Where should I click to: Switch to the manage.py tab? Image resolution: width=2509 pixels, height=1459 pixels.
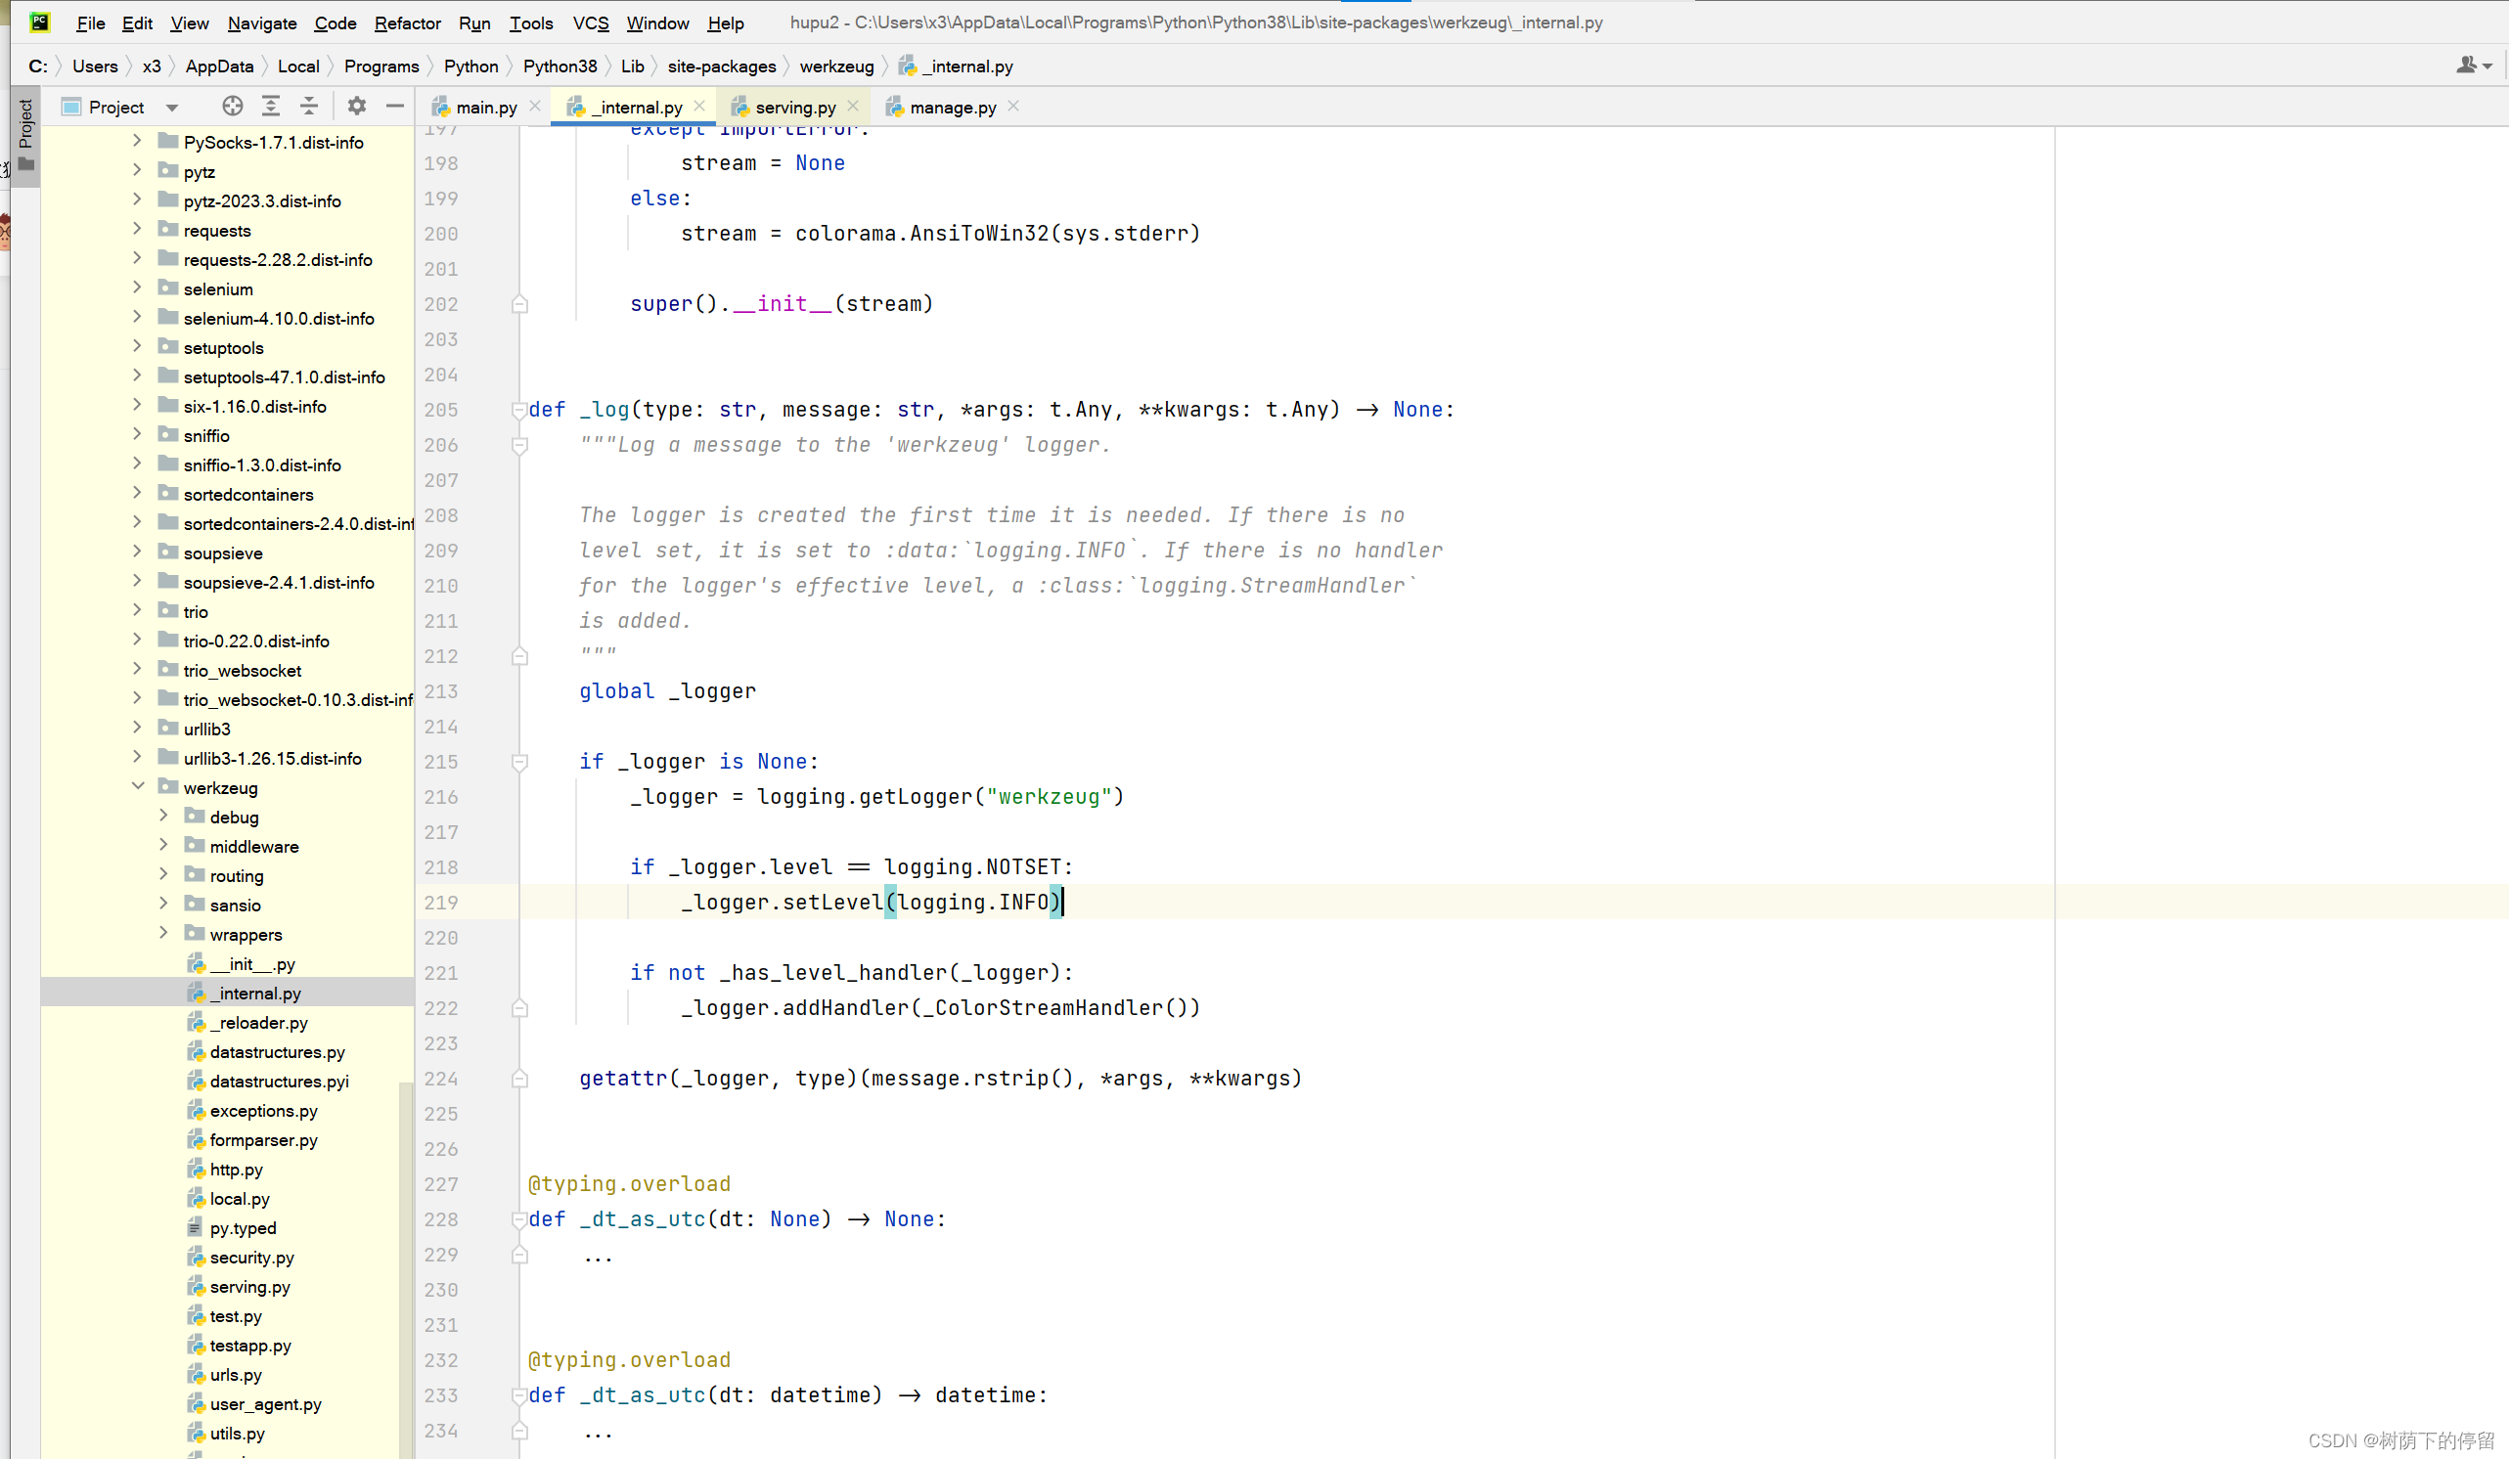(x=952, y=108)
